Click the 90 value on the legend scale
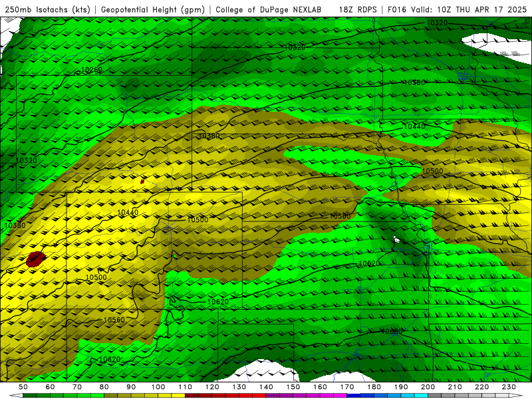 coord(131,387)
